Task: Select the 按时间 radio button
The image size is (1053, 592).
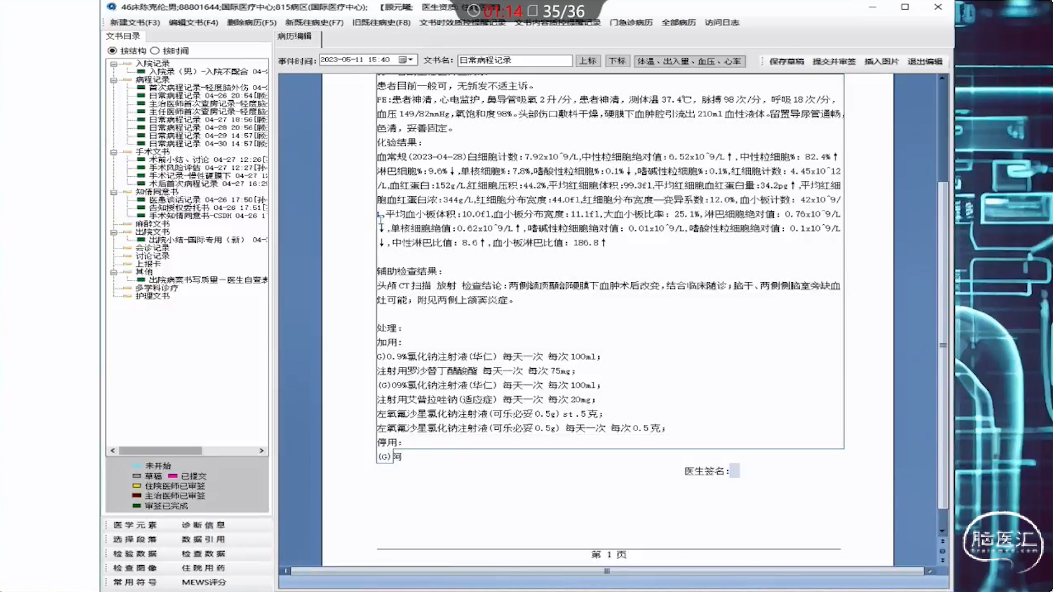Action: click(155, 50)
